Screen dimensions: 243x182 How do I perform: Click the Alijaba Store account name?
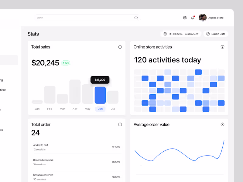coord(216,18)
